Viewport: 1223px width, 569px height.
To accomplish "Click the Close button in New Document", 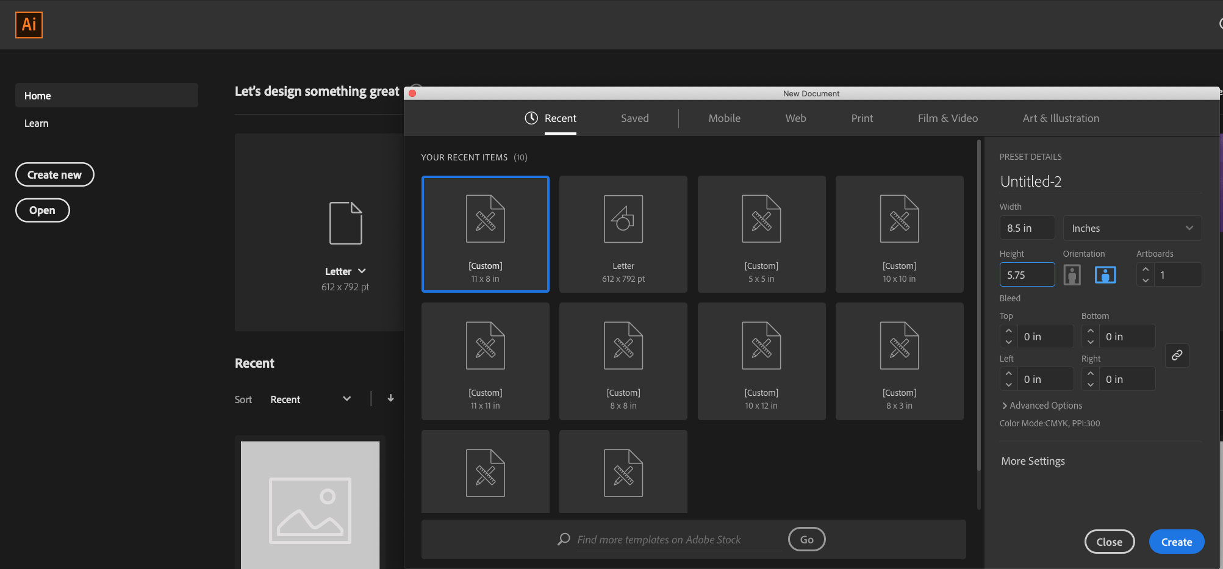I will (x=1110, y=542).
